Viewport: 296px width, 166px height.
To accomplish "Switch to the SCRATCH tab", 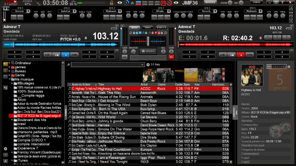I will tap(161, 28).
